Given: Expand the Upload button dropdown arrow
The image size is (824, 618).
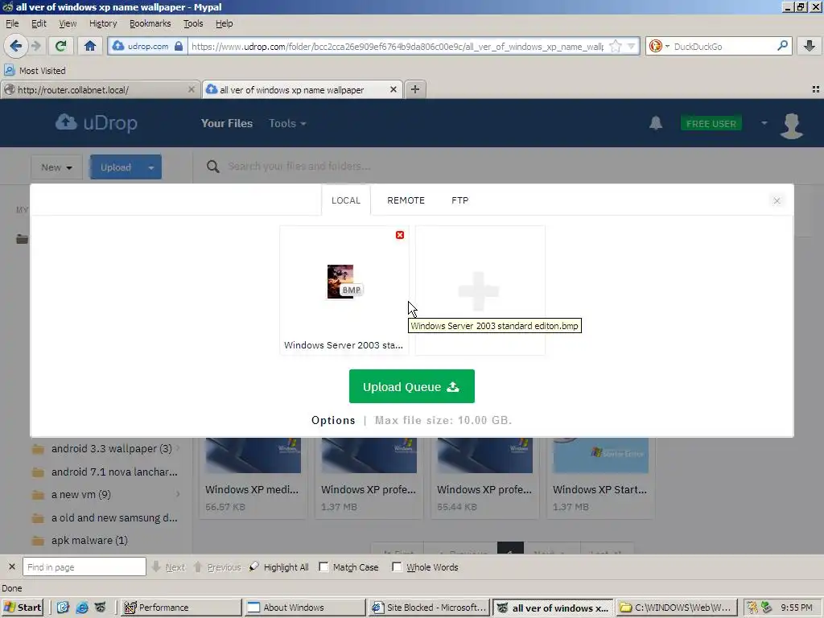Looking at the screenshot, I should (x=150, y=167).
